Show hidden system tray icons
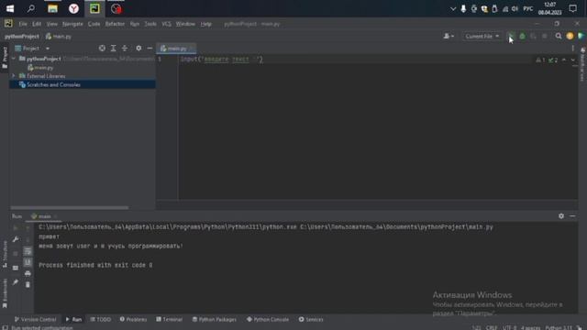Image resolution: width=587 pixels, height=330 pixels. [x=453, y=8]
